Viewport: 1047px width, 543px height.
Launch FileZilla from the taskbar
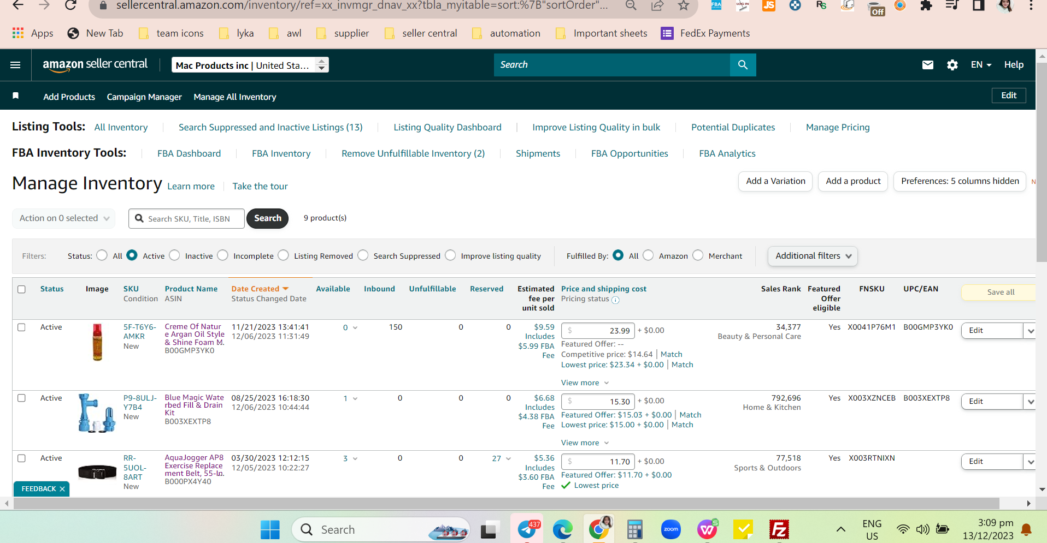(779, 529)
